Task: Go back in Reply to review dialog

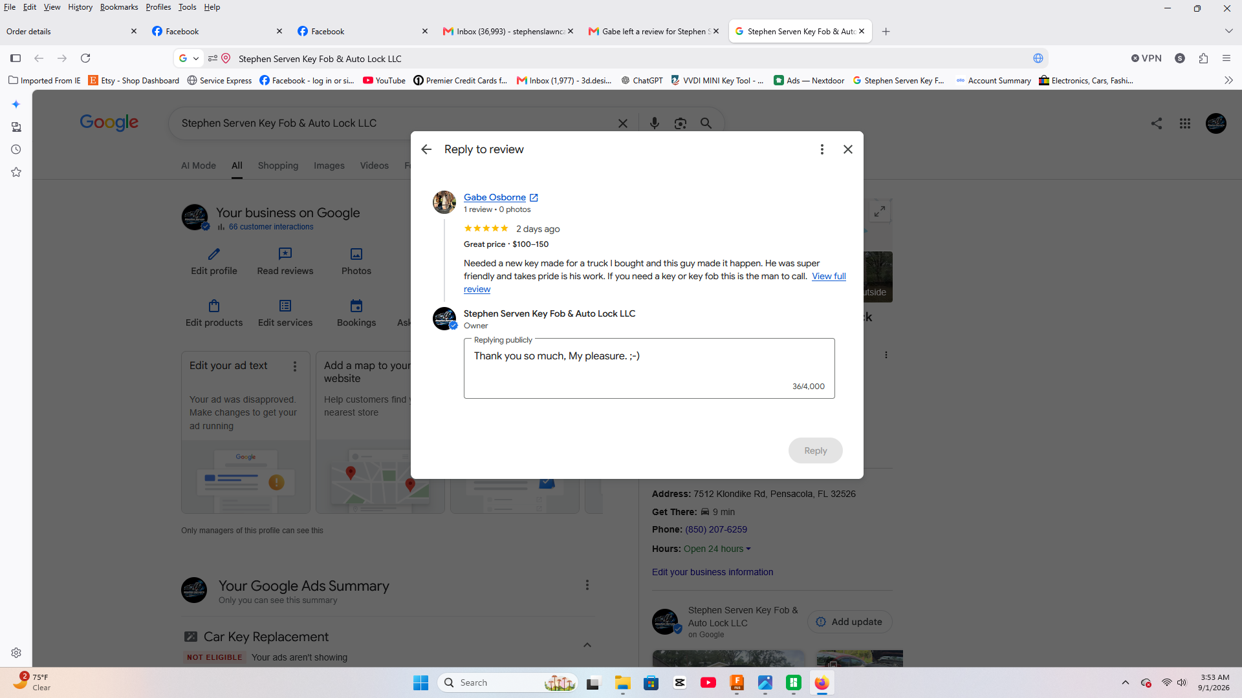Action: 426,149
